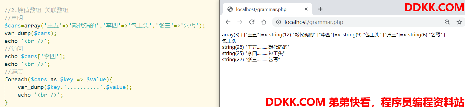Click the closing brace of the foreach loop
This screenshot has height=107, width=465.
[6, 103]
